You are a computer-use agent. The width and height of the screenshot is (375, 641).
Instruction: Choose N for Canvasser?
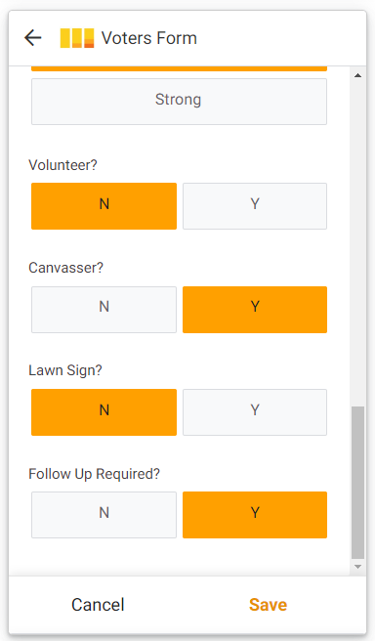104,310
